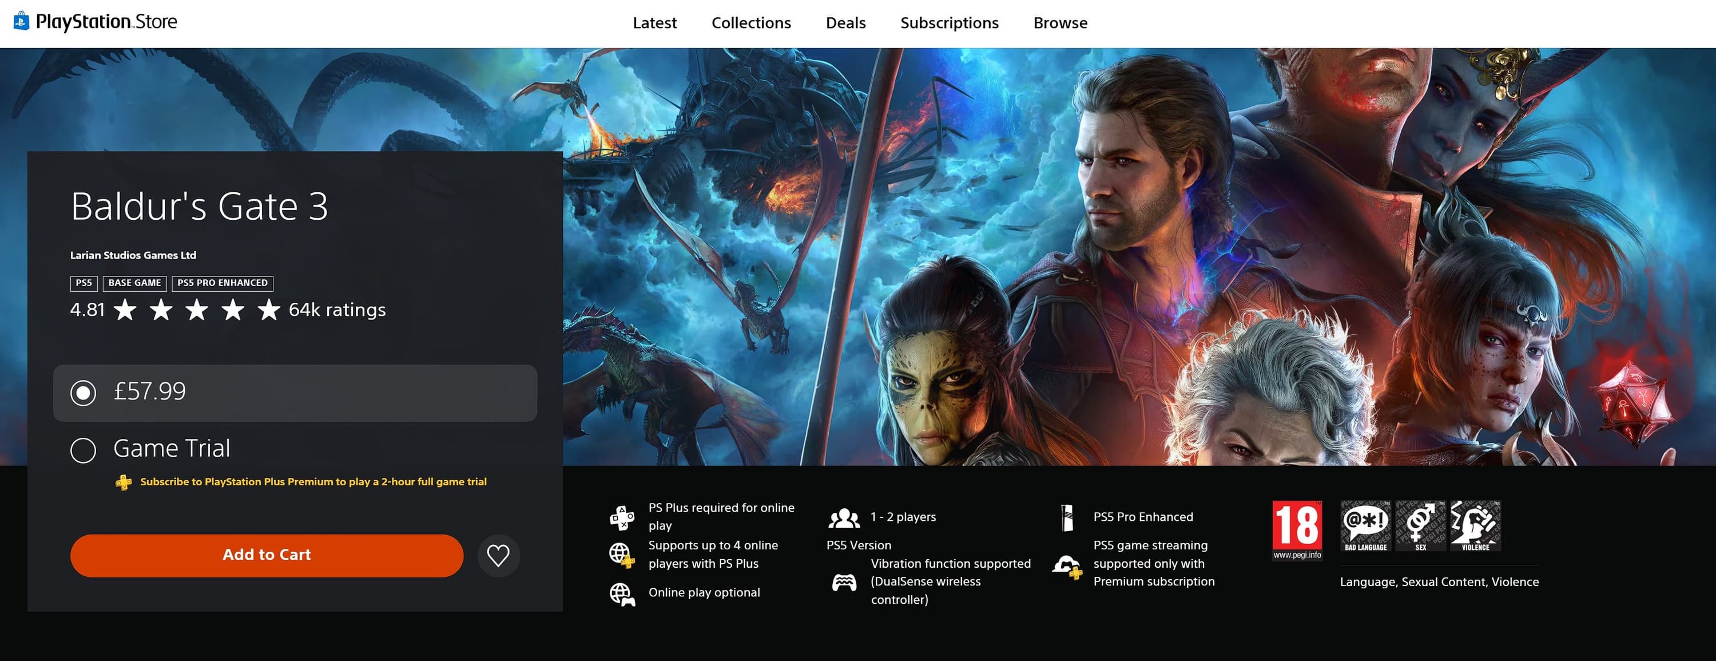Click the PEGI 18 rating badge

point(1296,530)
